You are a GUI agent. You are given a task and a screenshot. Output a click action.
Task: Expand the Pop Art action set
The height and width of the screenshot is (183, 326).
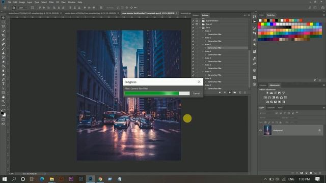coord(200,24)
